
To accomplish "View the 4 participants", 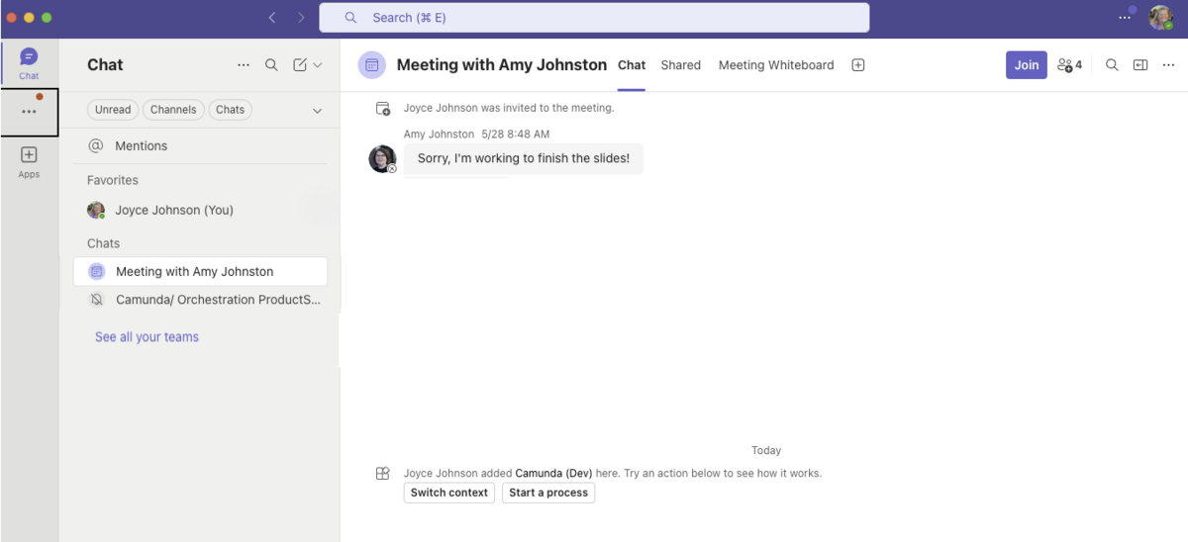I will [1069, 65].
